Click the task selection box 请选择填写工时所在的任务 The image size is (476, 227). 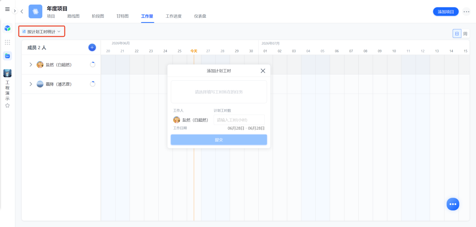coord(219,92)
